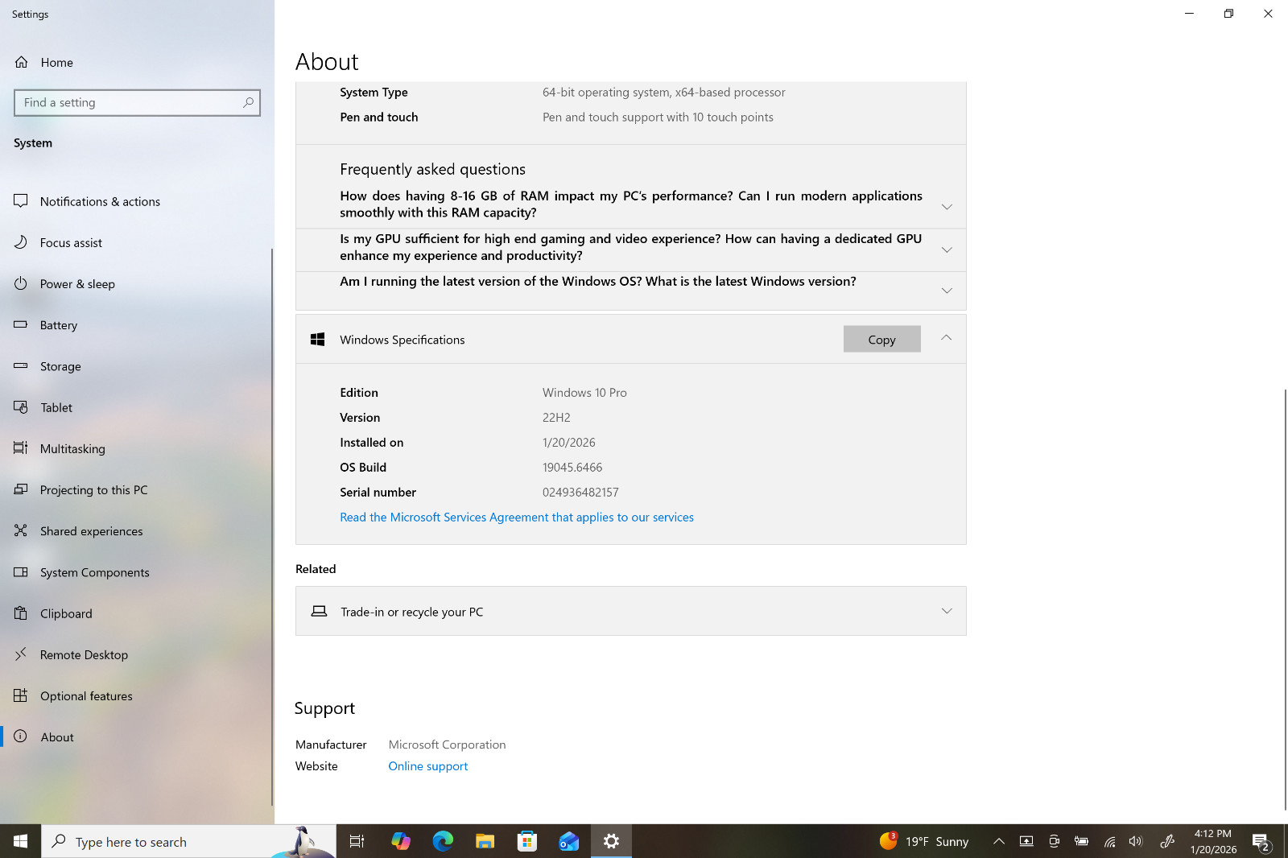The height and width of the screenshot is (858, 1288).
Task: Click the About page vertical scrollbar
Action: pyautogui.click(x=1285, y=599)
